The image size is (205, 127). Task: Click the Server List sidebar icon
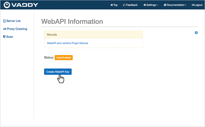[x=4, y=21]
